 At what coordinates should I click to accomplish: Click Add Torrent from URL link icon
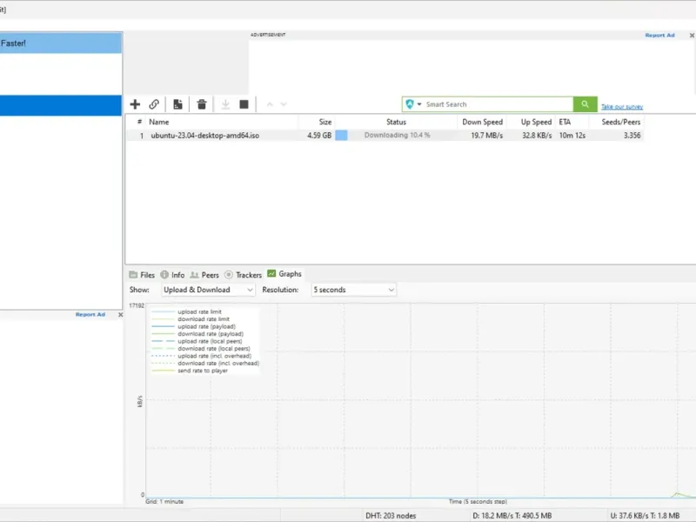click(154, 104)
